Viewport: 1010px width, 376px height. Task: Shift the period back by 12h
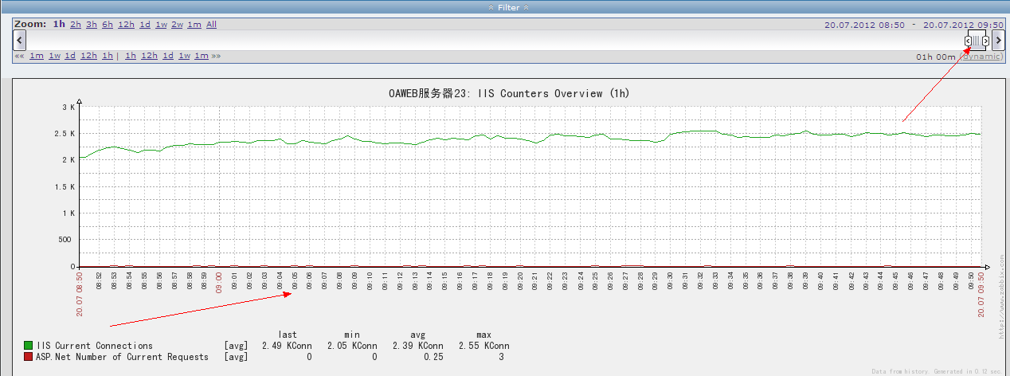(x=88, y=56)
